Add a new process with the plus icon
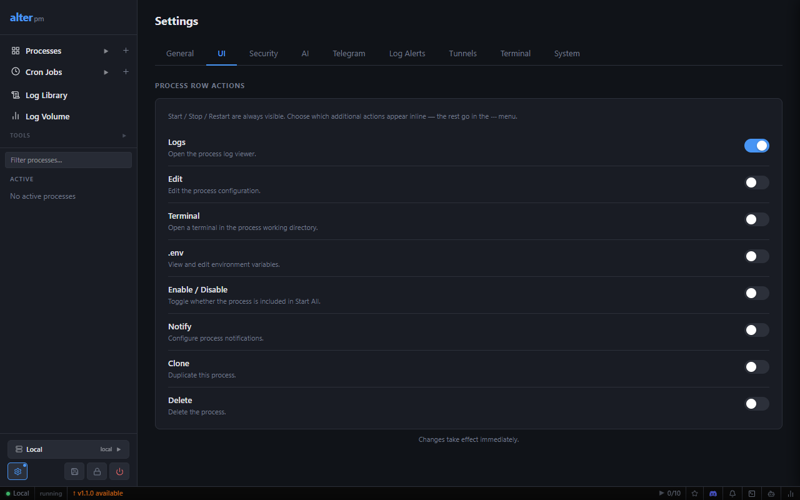 (x=126, y=51)
